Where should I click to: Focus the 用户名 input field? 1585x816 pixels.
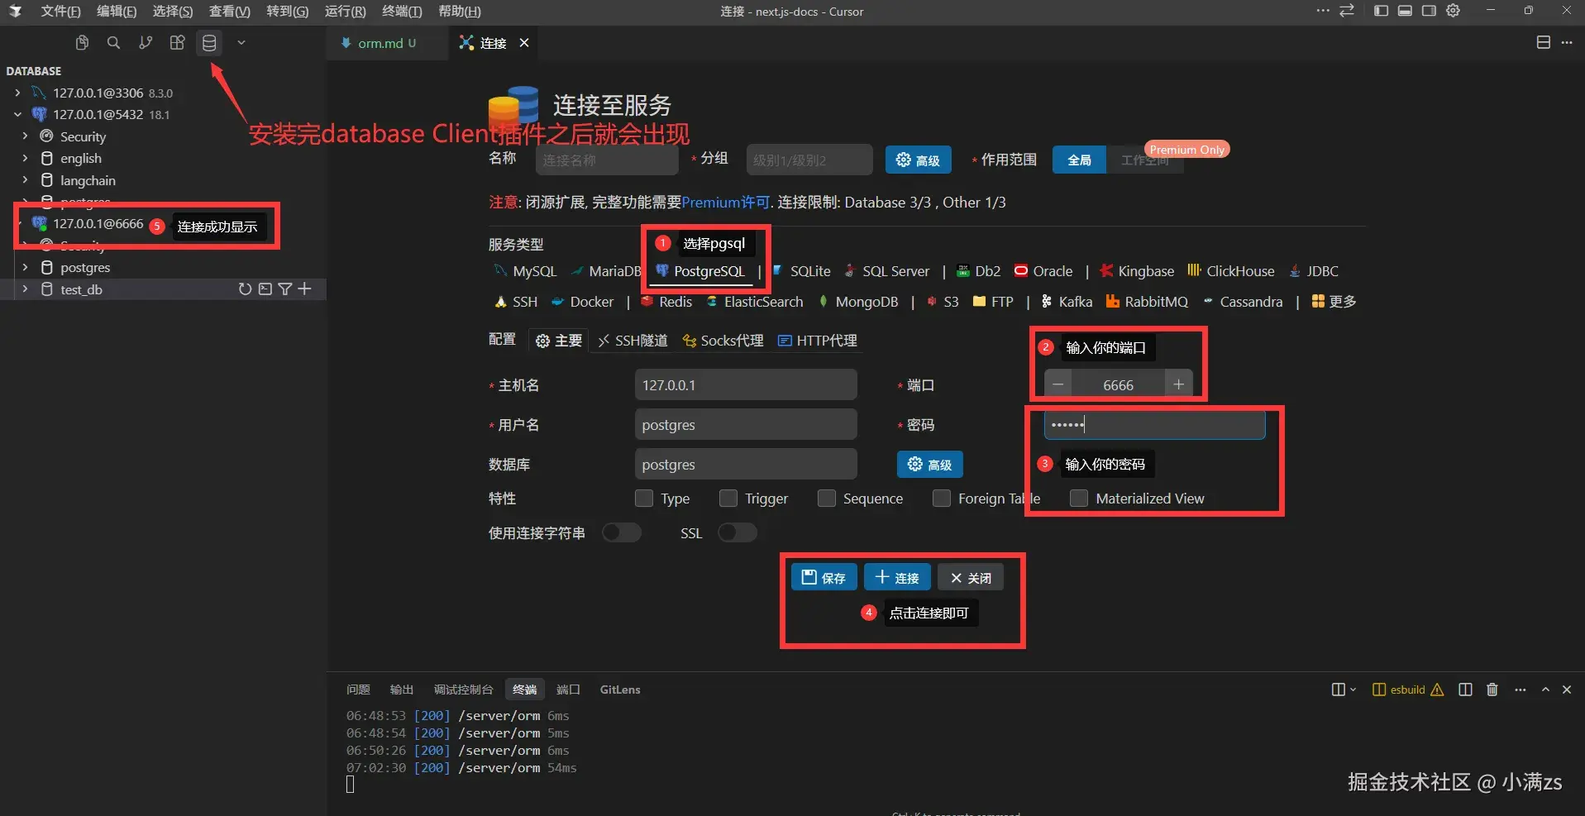[x=746, y=425]
